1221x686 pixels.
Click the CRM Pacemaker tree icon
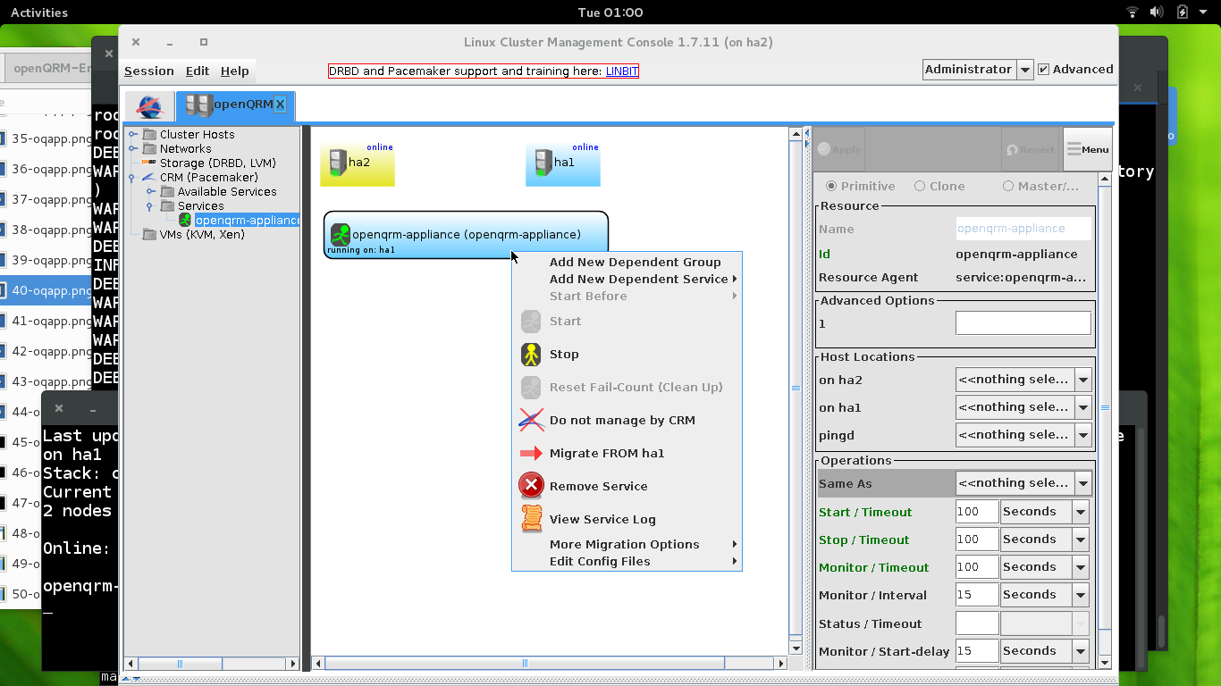(x=149, y=177)
